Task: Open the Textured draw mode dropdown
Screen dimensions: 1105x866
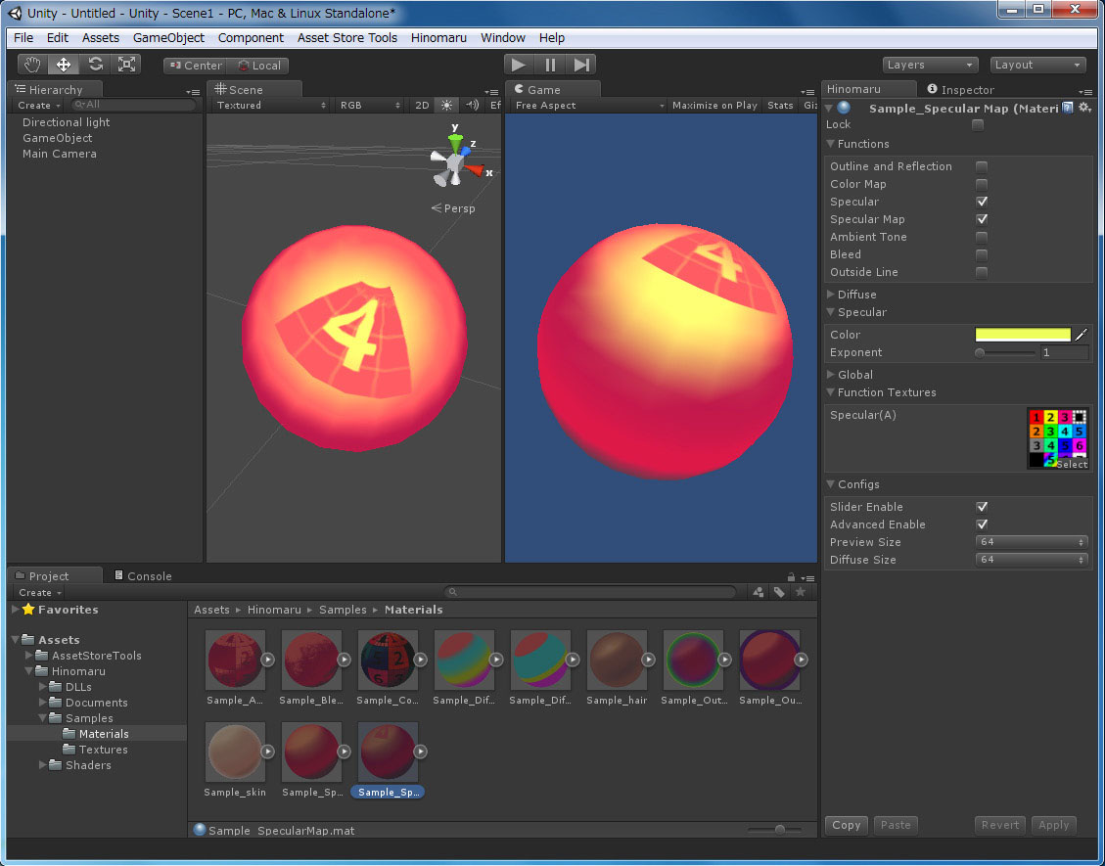Action: click(x=270, y=105)
